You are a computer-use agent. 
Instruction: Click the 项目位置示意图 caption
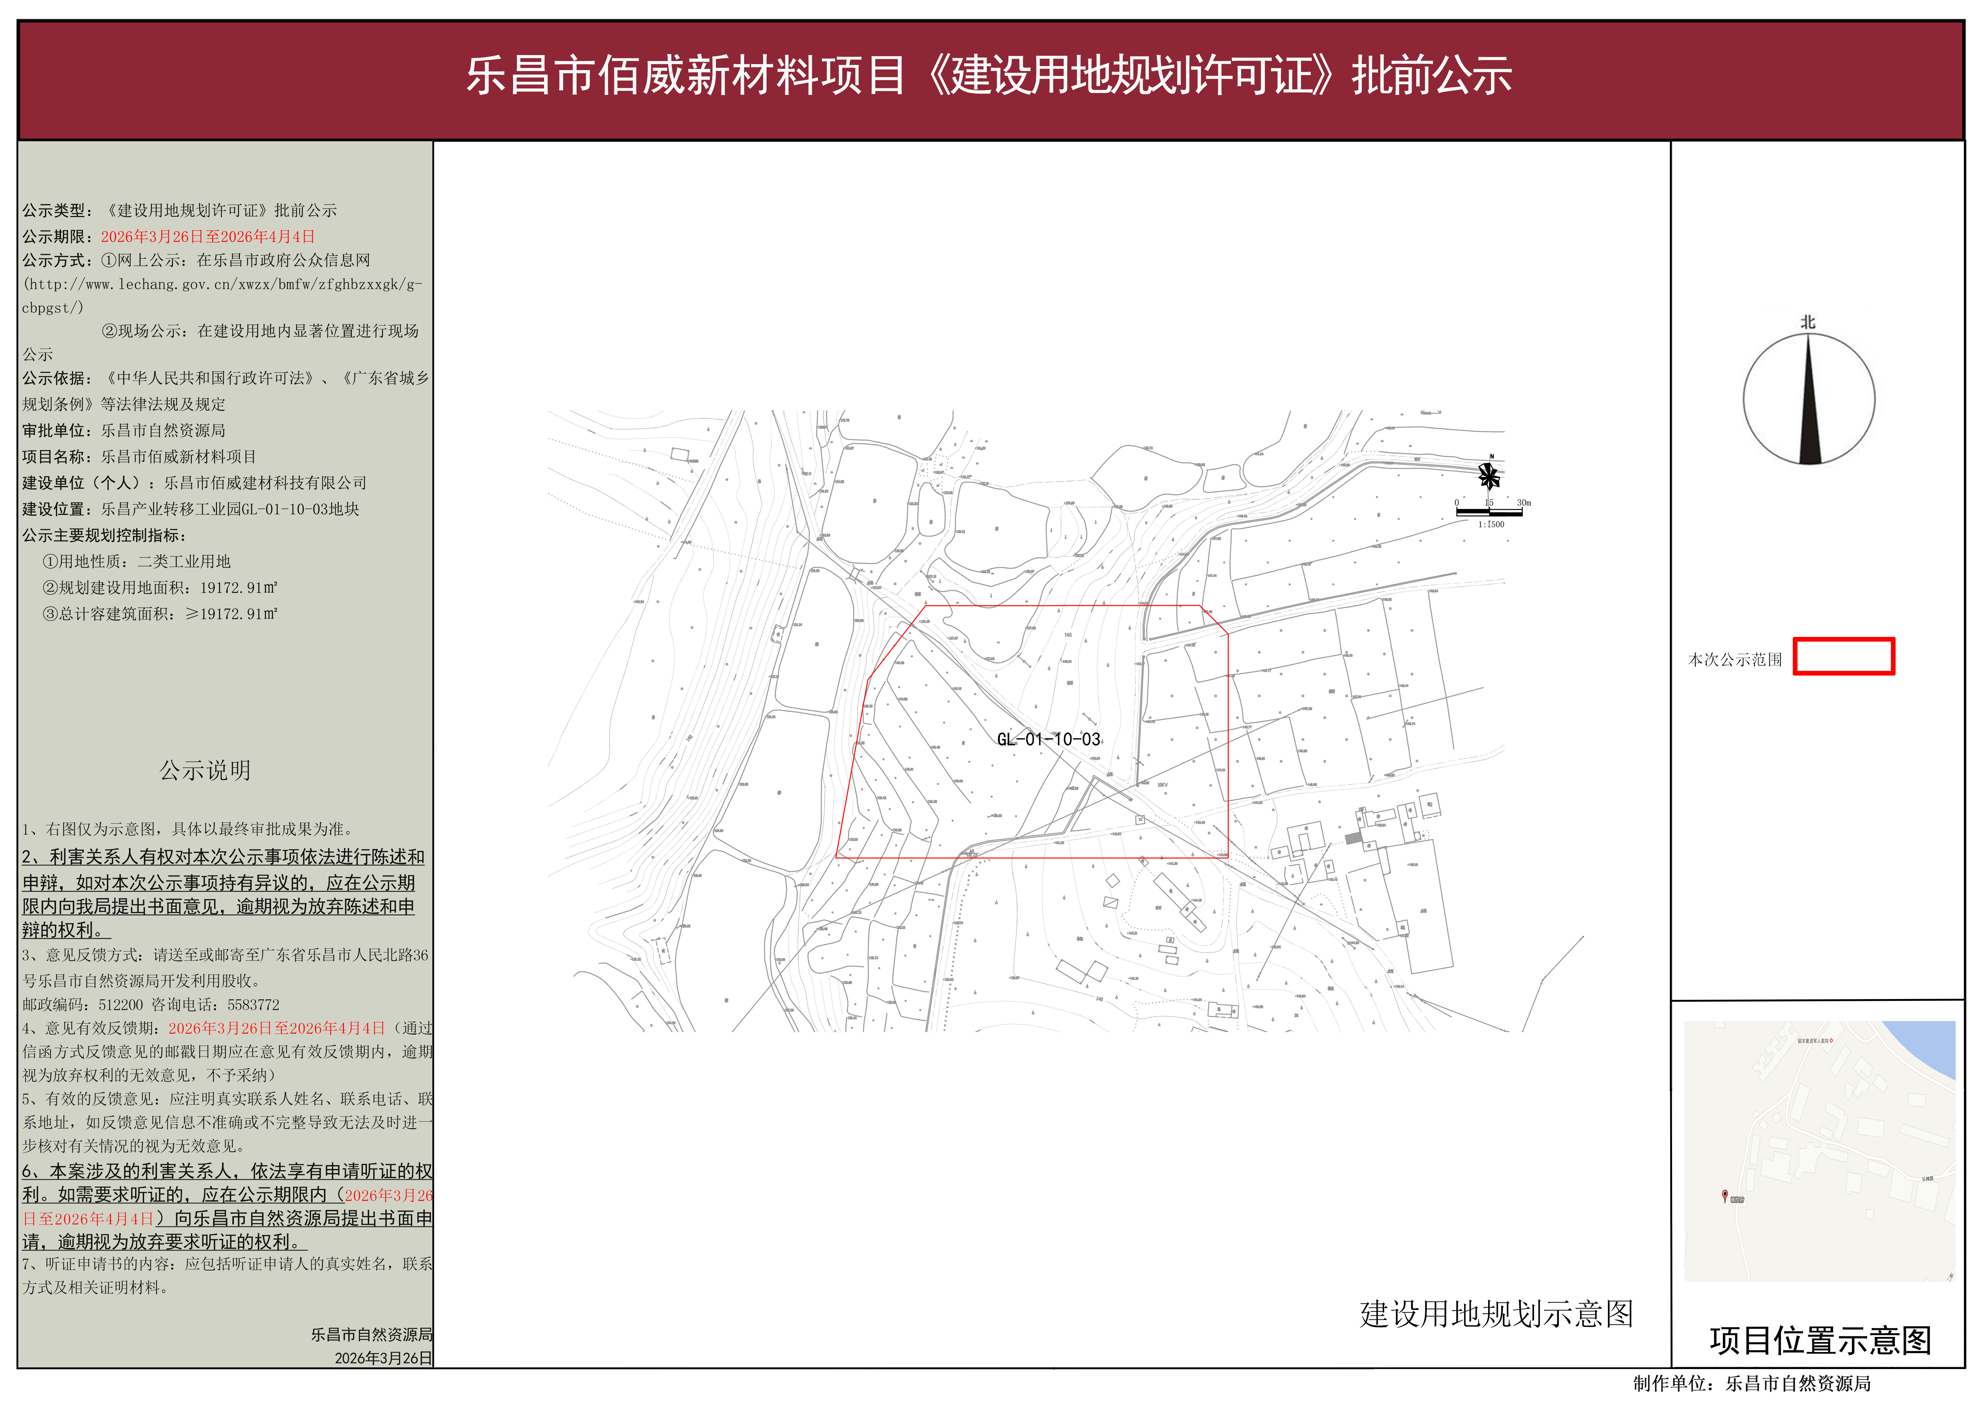tap(1820, 1341)
